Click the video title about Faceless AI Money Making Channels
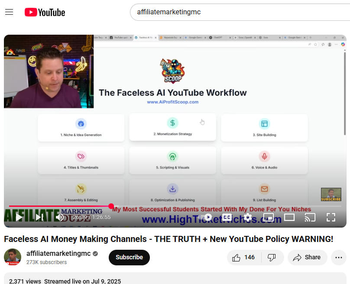350x284 pixels. [x=169, y=239]
